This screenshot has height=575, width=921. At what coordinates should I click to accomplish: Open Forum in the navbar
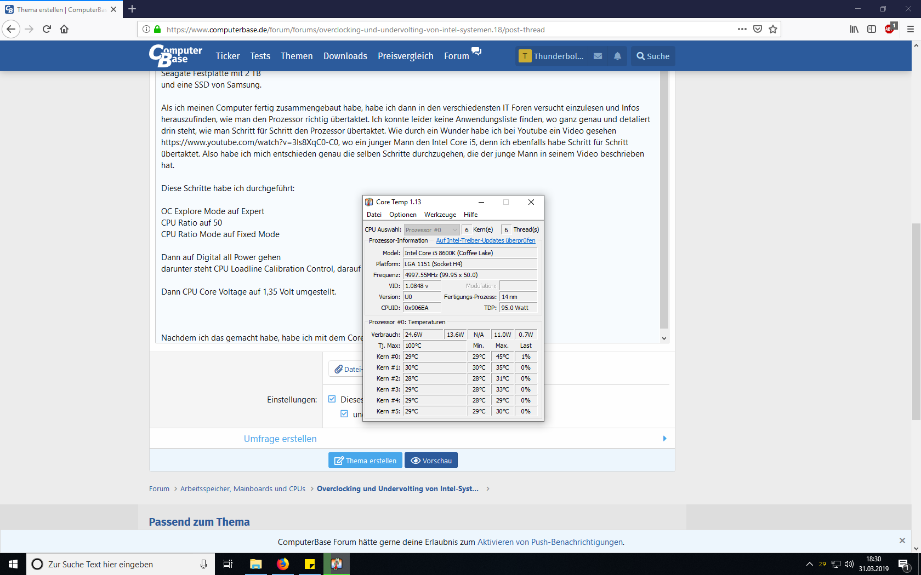457,56
